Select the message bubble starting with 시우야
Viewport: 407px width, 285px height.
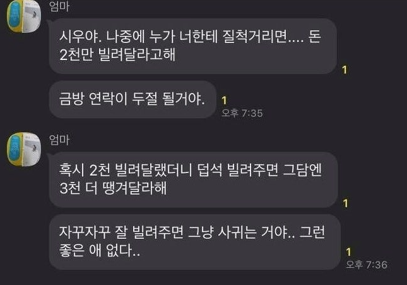[193, 46]
